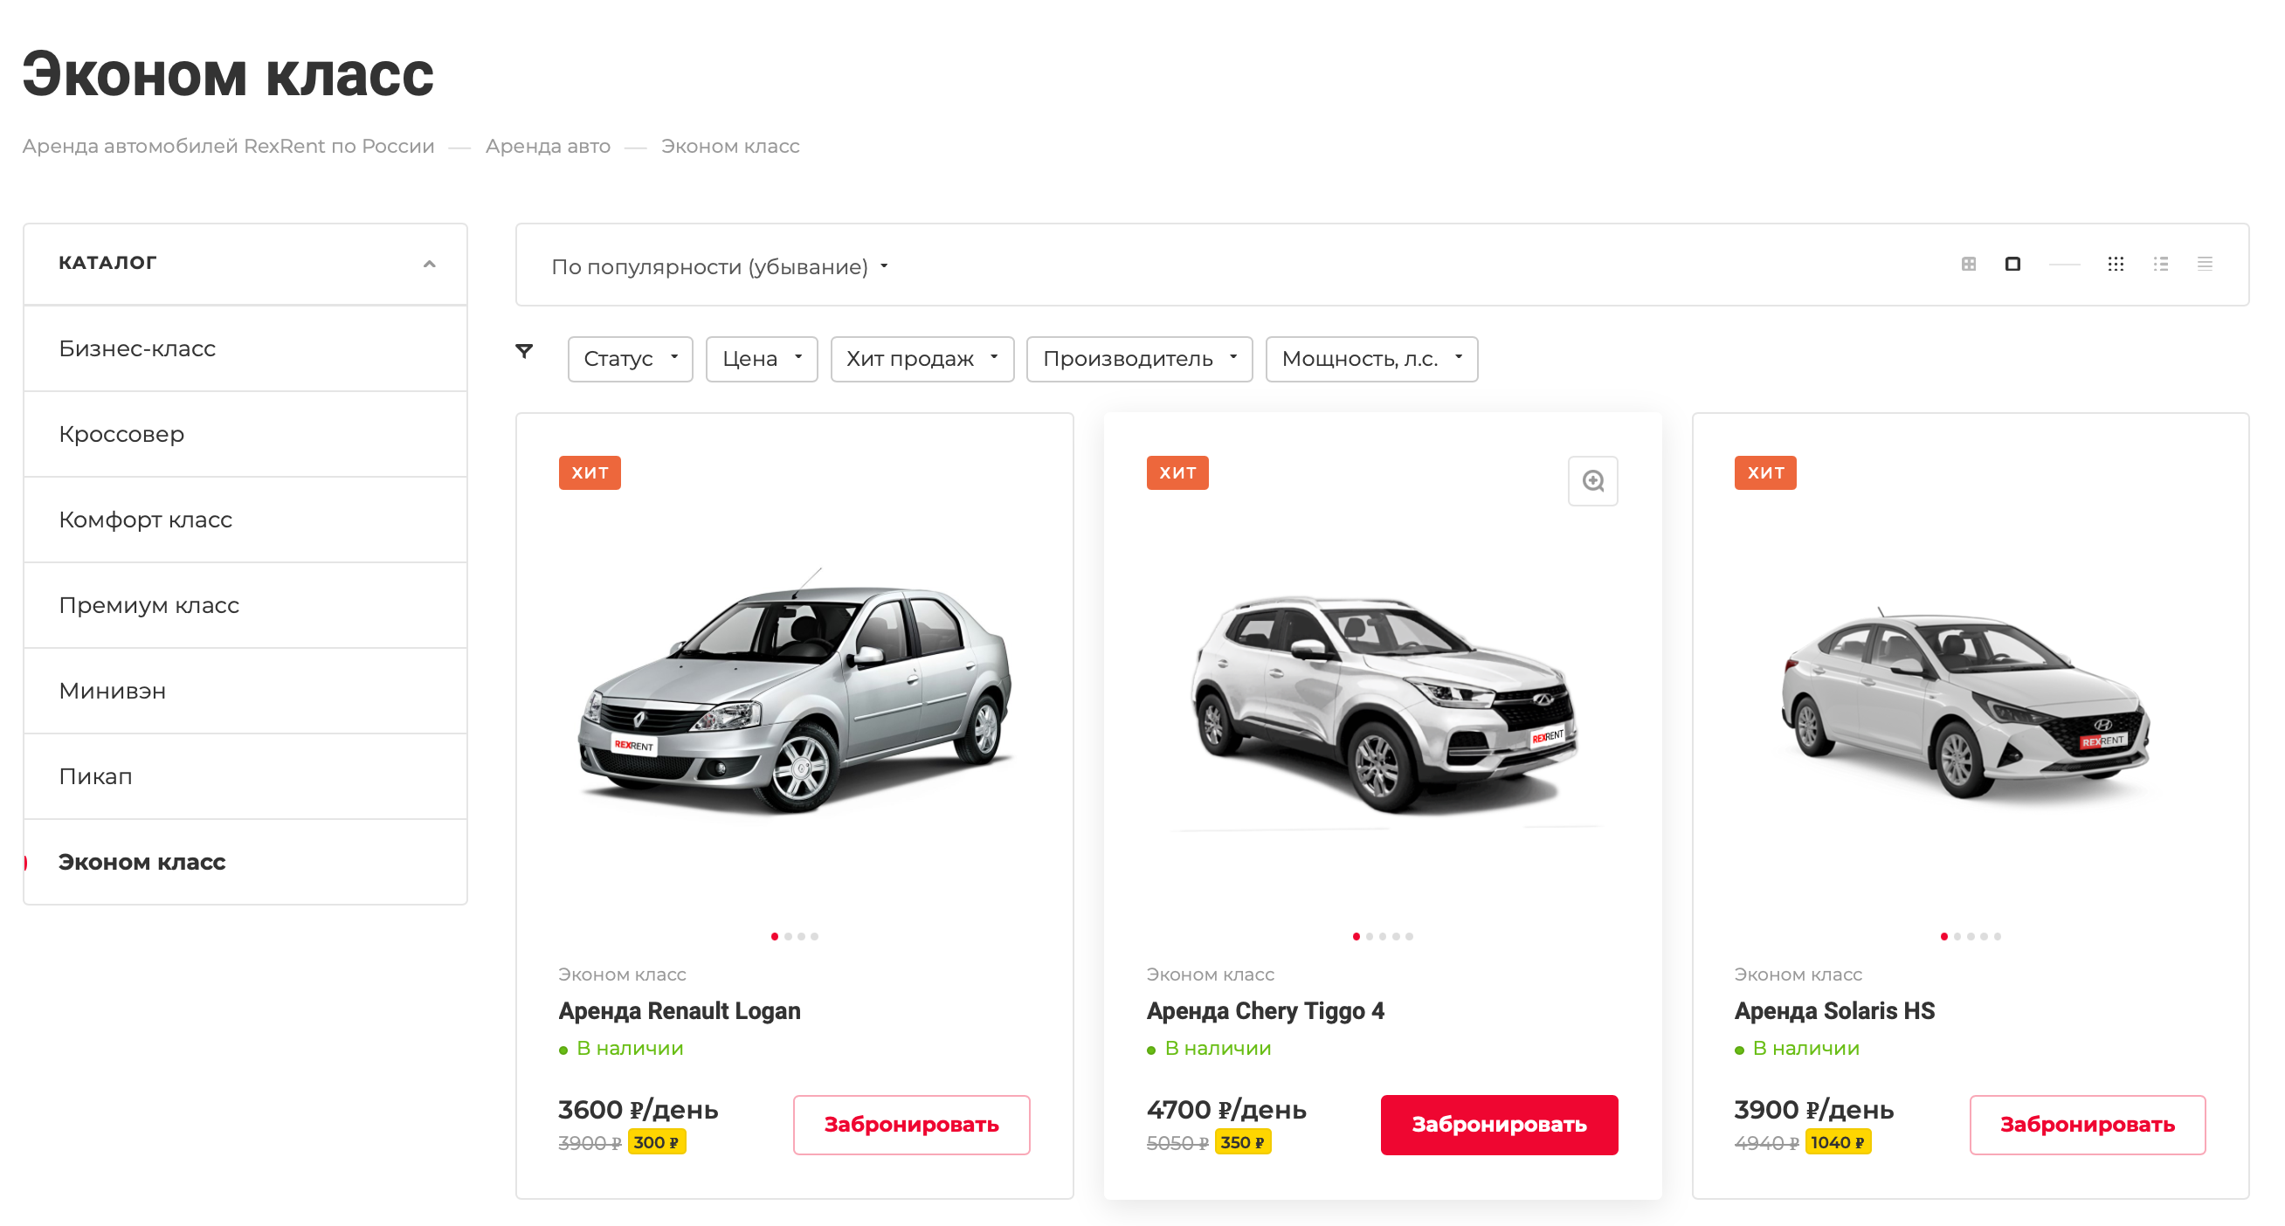
Task: Select Кроссовер category in the catalog
Action: (x=121, y=433)
